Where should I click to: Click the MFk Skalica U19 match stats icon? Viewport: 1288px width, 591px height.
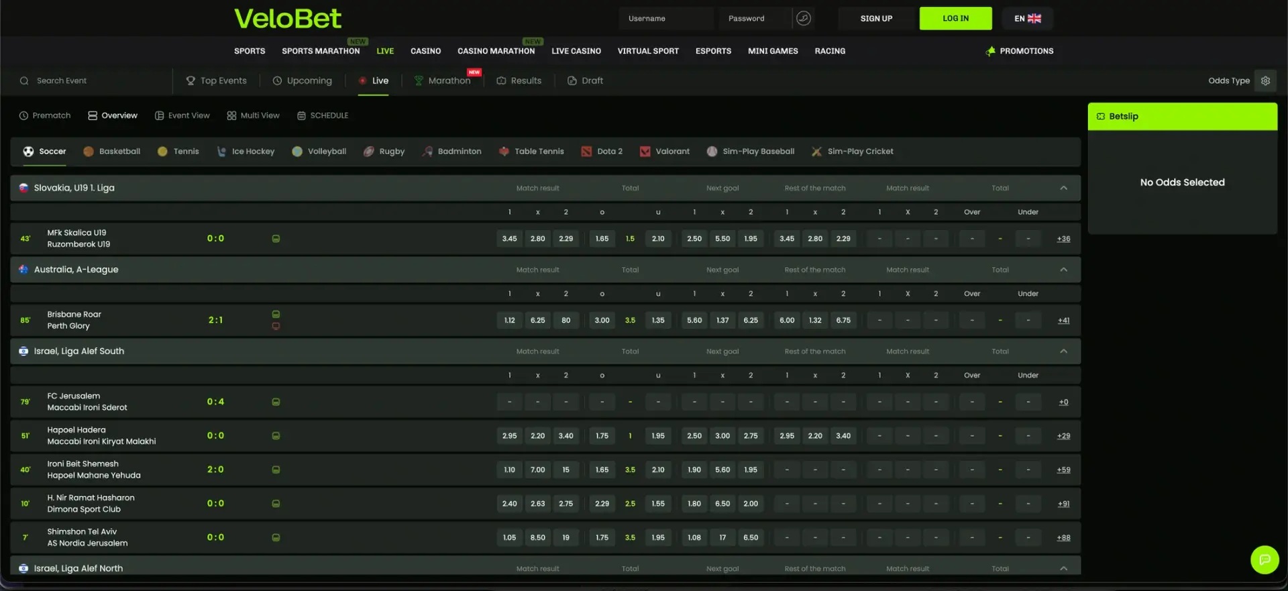pyautogui.click(x=276, y=239)
